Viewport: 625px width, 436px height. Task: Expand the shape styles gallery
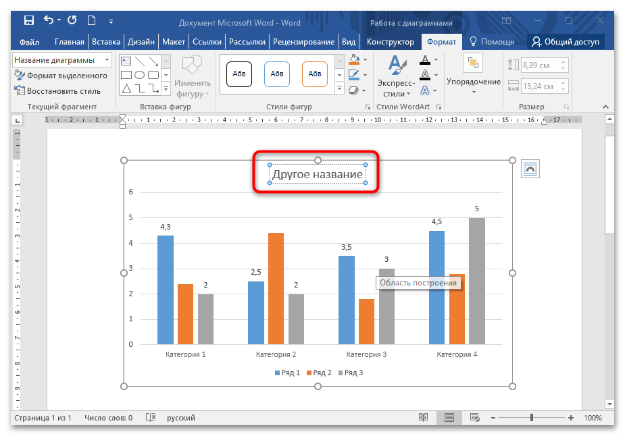[340, 88]
